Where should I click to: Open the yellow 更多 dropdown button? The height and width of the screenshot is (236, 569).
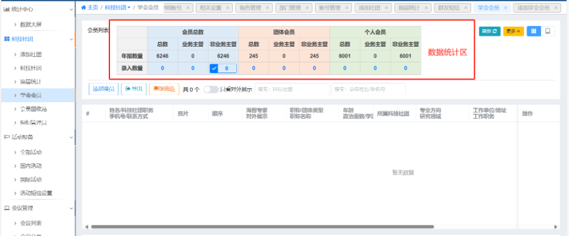click(x=513, y=32)
